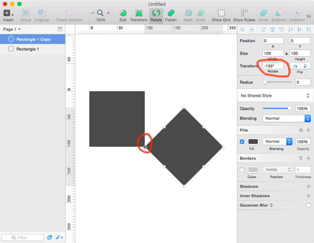The height and width of the screenshot is (243, 314).
Task: Align left edges icon
Action: pyautogui.click(x=264, y=29)
